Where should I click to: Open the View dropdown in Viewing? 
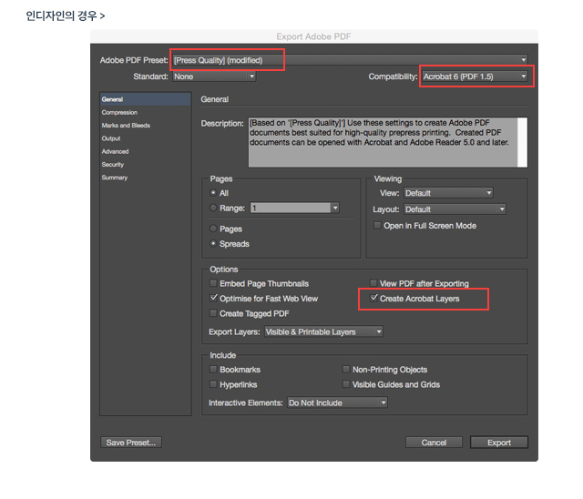[x=448, y=193]
